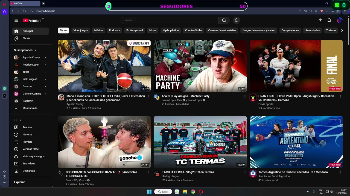Open the YouTube upload/create icon

[x=320, y=20]
